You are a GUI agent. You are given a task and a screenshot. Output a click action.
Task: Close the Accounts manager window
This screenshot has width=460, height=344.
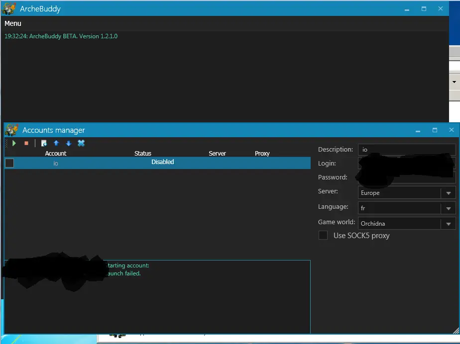452,130
